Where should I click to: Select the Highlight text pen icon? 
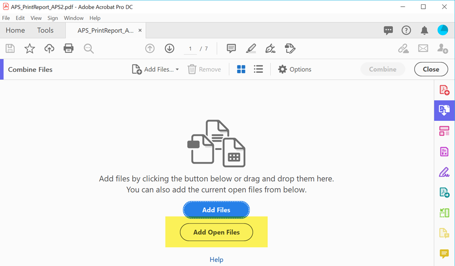coord(251,49)
